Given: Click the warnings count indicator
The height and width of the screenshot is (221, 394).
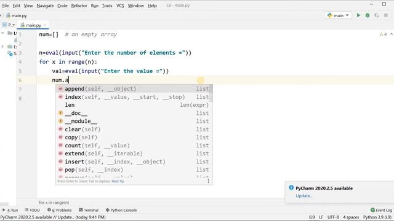Looking at the screenshot, I should point(383,34).
